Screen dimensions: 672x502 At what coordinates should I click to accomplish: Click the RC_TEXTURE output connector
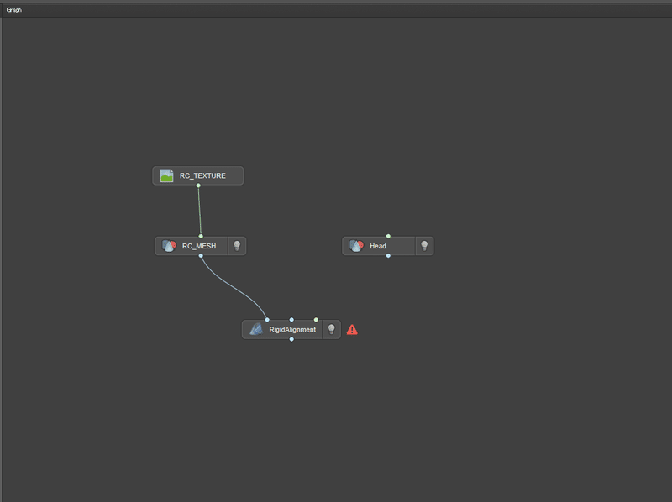click(198, 186)
